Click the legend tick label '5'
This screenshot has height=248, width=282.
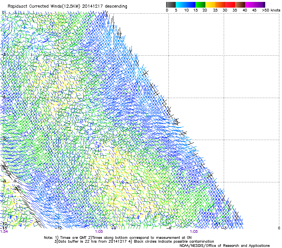tap(176, 10)
